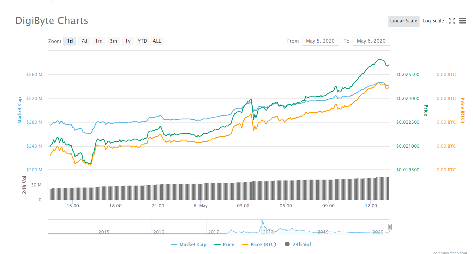The width and height of the screenshot is (473, 254).
Task: Click the 03:00 time axis label
Action: coord(243,206)
